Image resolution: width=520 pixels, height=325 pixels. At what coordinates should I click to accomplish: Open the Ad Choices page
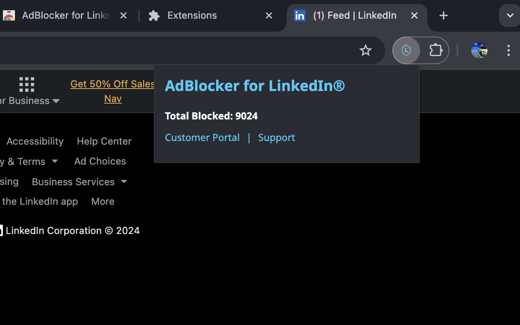click(100, 161)
